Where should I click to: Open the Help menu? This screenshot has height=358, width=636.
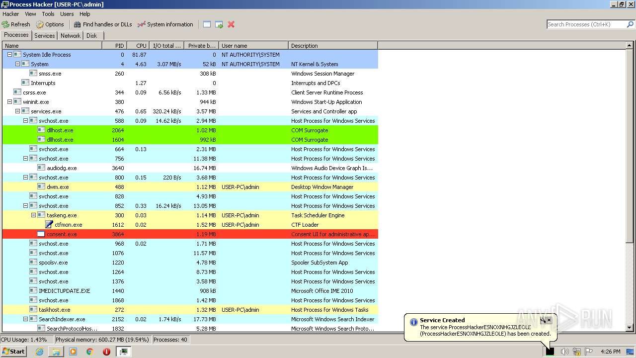pyautogui.click(x=85, y=14)
